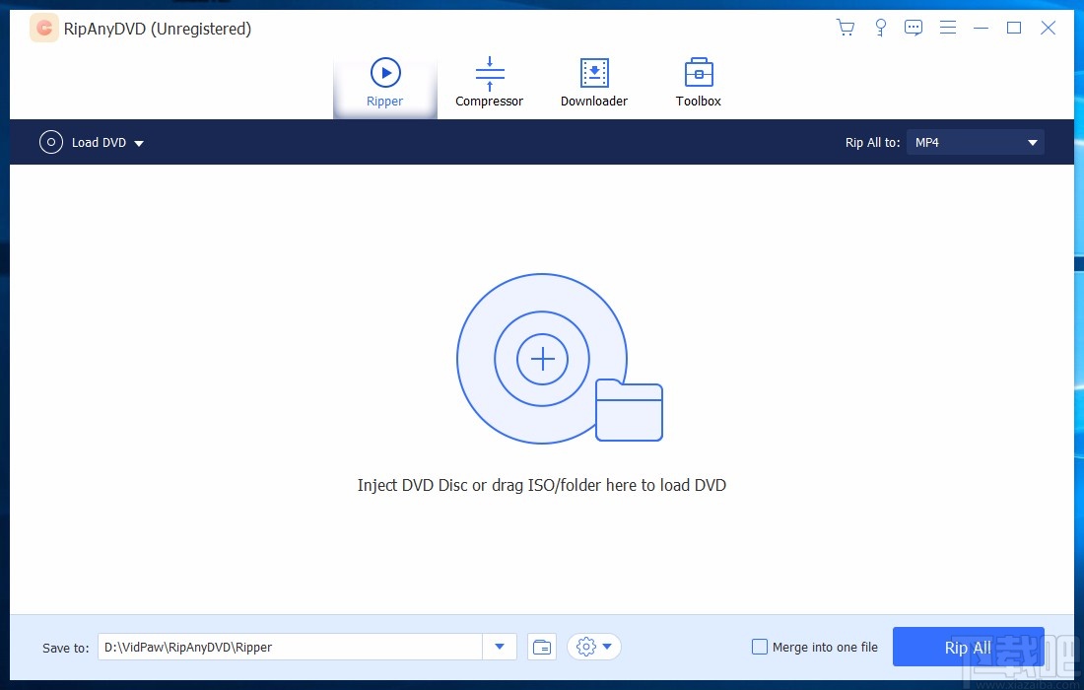The image size is (1084, 690).
Task: Switch to the Compressor tab
Action: tap(490, 83)
